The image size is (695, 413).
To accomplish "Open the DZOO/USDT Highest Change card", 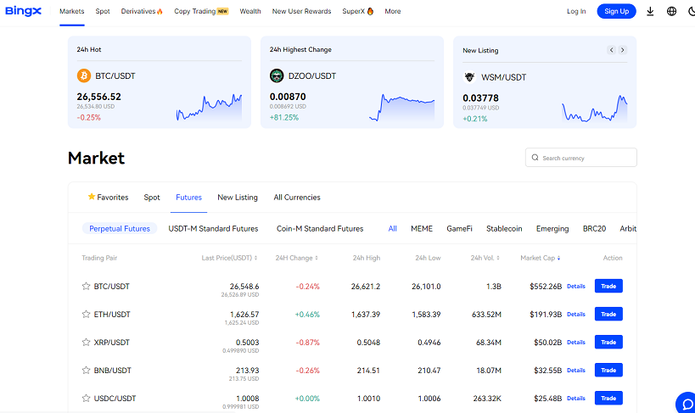I will click(x=352, y=82).
